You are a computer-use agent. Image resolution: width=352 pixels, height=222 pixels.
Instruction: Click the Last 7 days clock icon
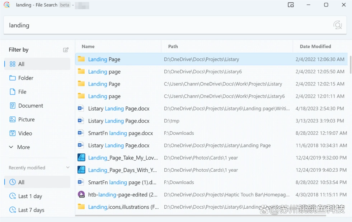point(13,210)
